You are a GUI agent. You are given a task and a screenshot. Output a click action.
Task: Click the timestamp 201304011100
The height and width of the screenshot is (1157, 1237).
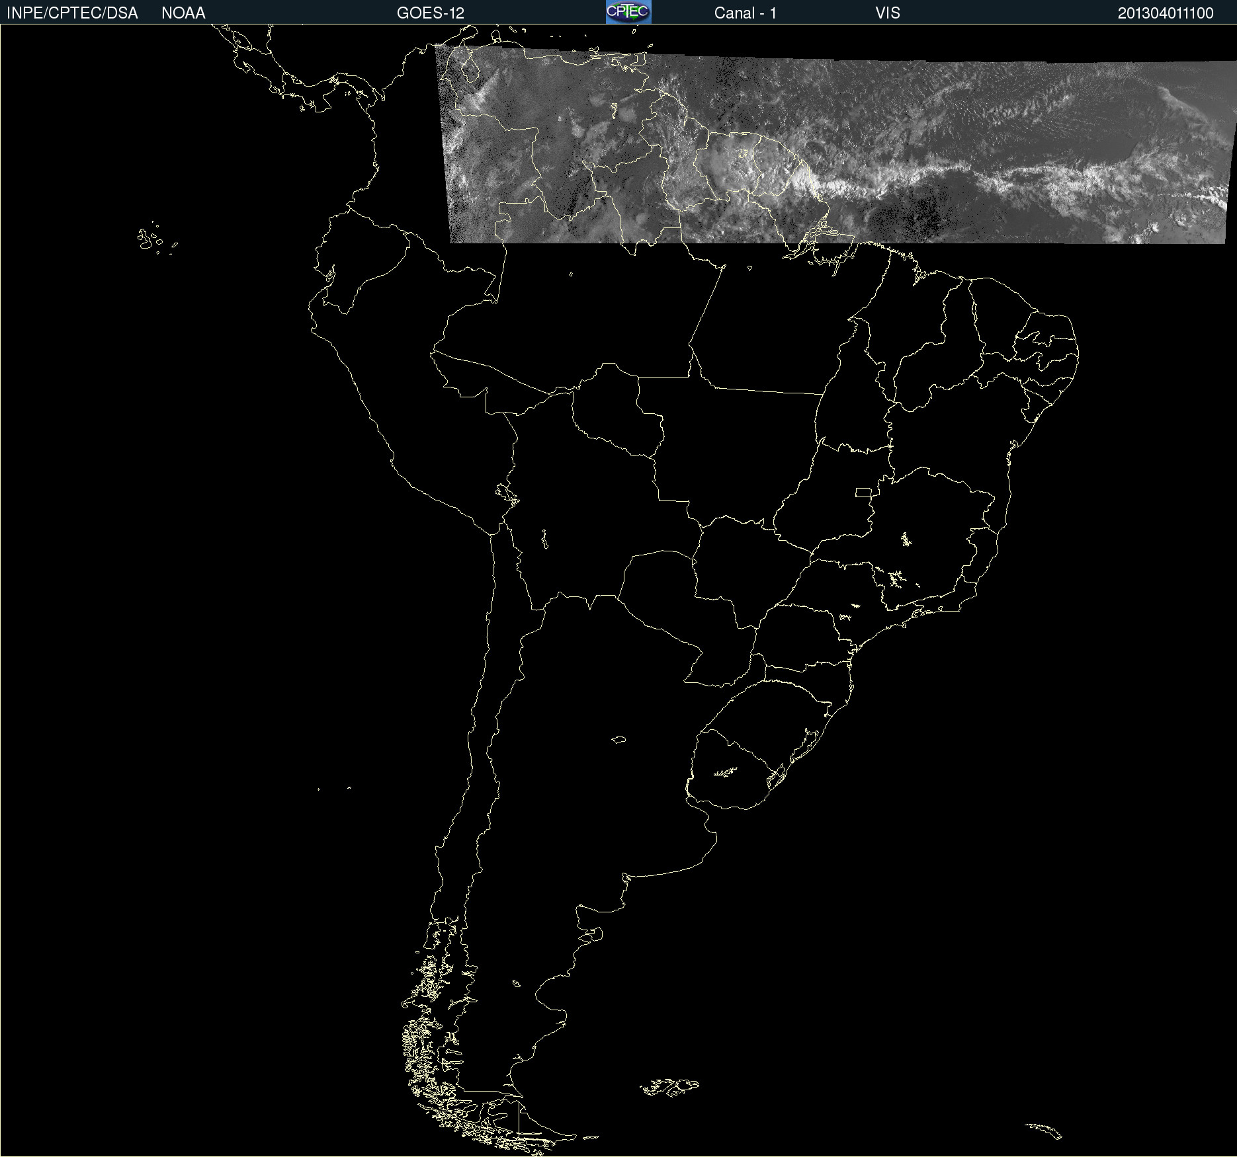click(x=1166, y=13)
